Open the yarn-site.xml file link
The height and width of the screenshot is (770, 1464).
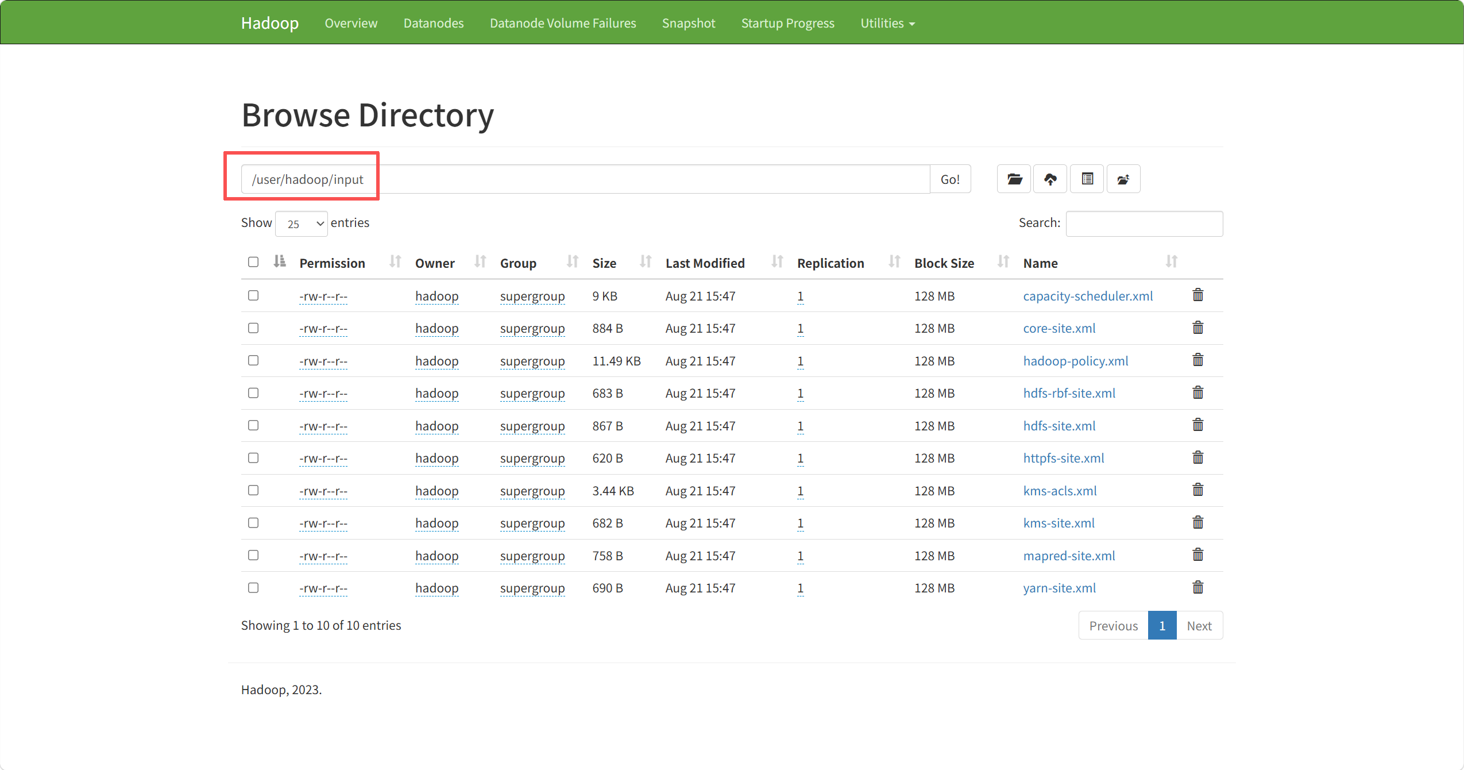click(x=1059, y=588)
